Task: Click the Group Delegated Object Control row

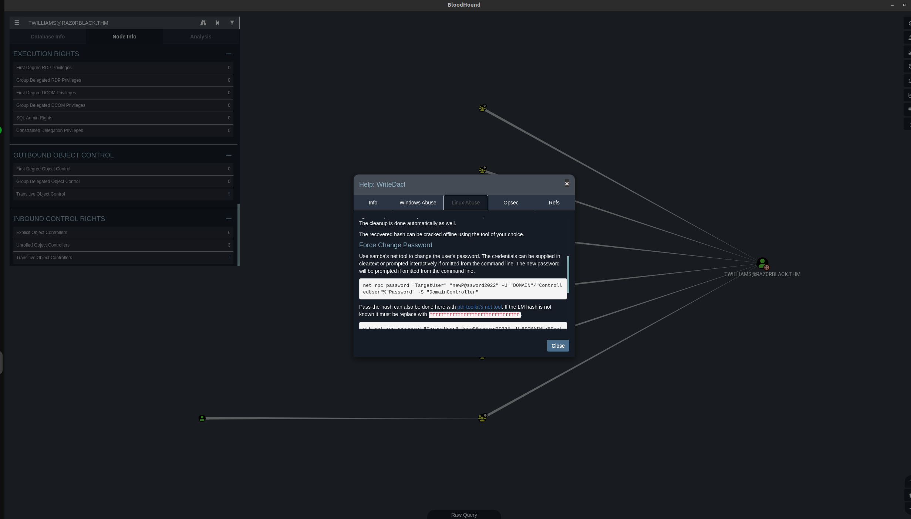Action: click(x=123, y=182)
